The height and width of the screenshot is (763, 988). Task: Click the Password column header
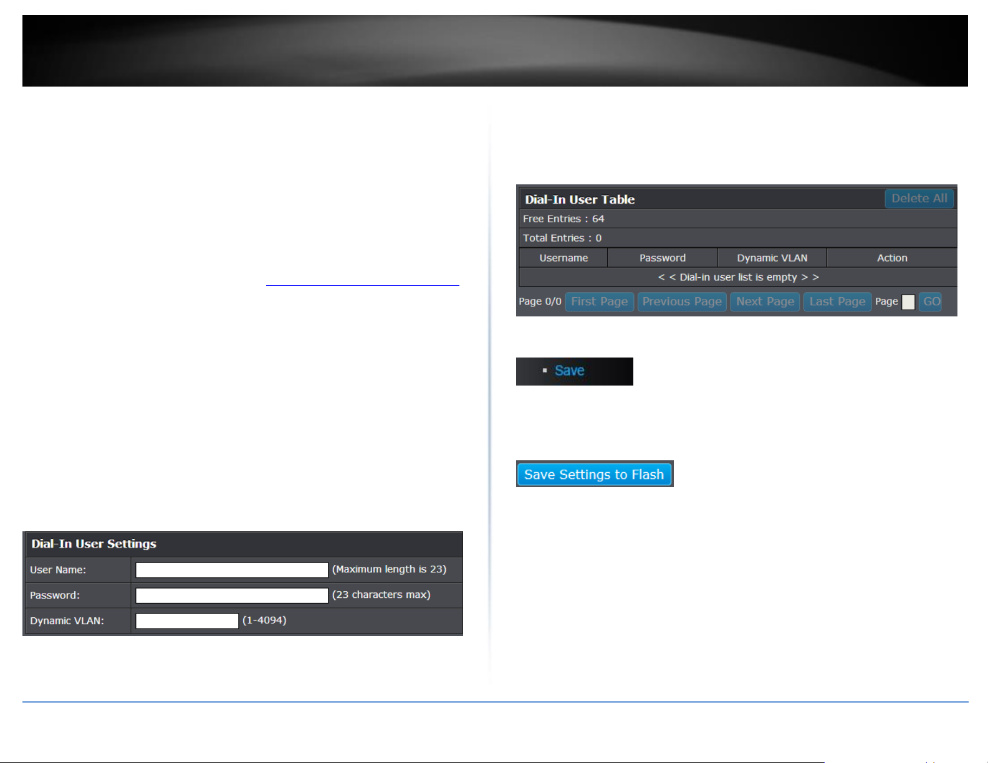tap(663, 258)
